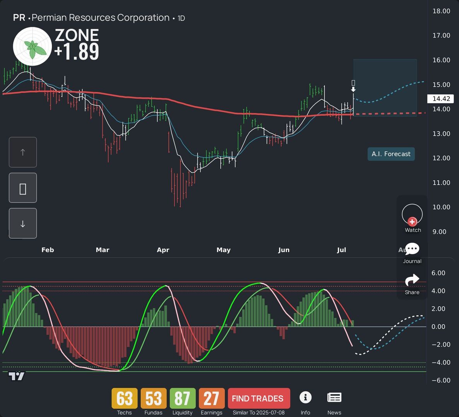
Task: Click the Feb label on the time axis
Action: (x=48, y=250)
